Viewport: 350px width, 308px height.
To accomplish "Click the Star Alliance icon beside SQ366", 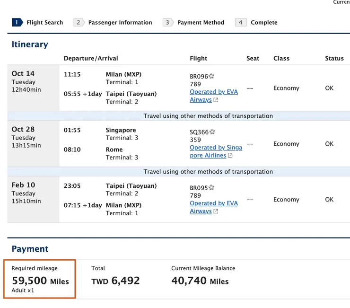I will [212, 132].
